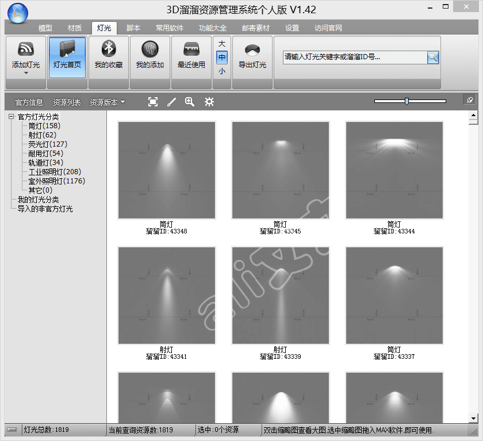Open the 常用软件 tab
Image resolution: width=483 pixels, height=441 pixels.
tap(170, 28)
